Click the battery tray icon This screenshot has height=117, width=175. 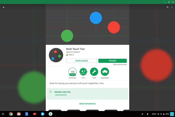[164, 114]
